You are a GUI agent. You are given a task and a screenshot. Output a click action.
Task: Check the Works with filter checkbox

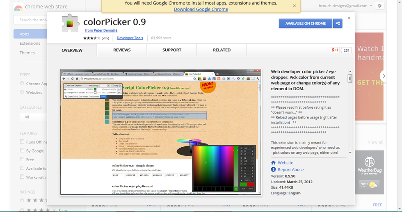(x=22, y=177)
